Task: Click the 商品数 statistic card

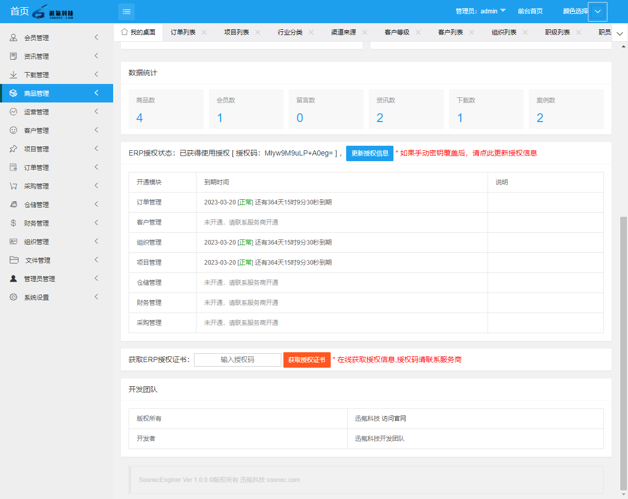Action: click(166, 109)
